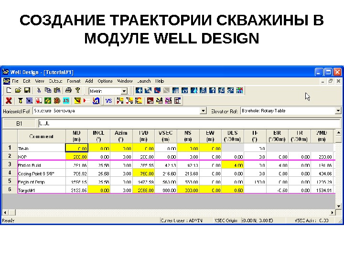Click the B1 cell reference box

point(19,124)
